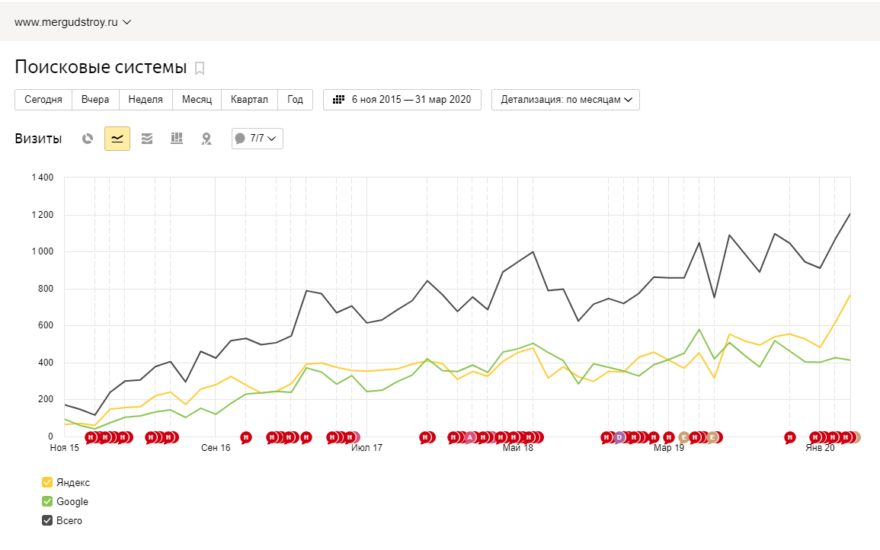Click the Сегодня period button
This screenshot has height=550, width=880.
point(43,100)
